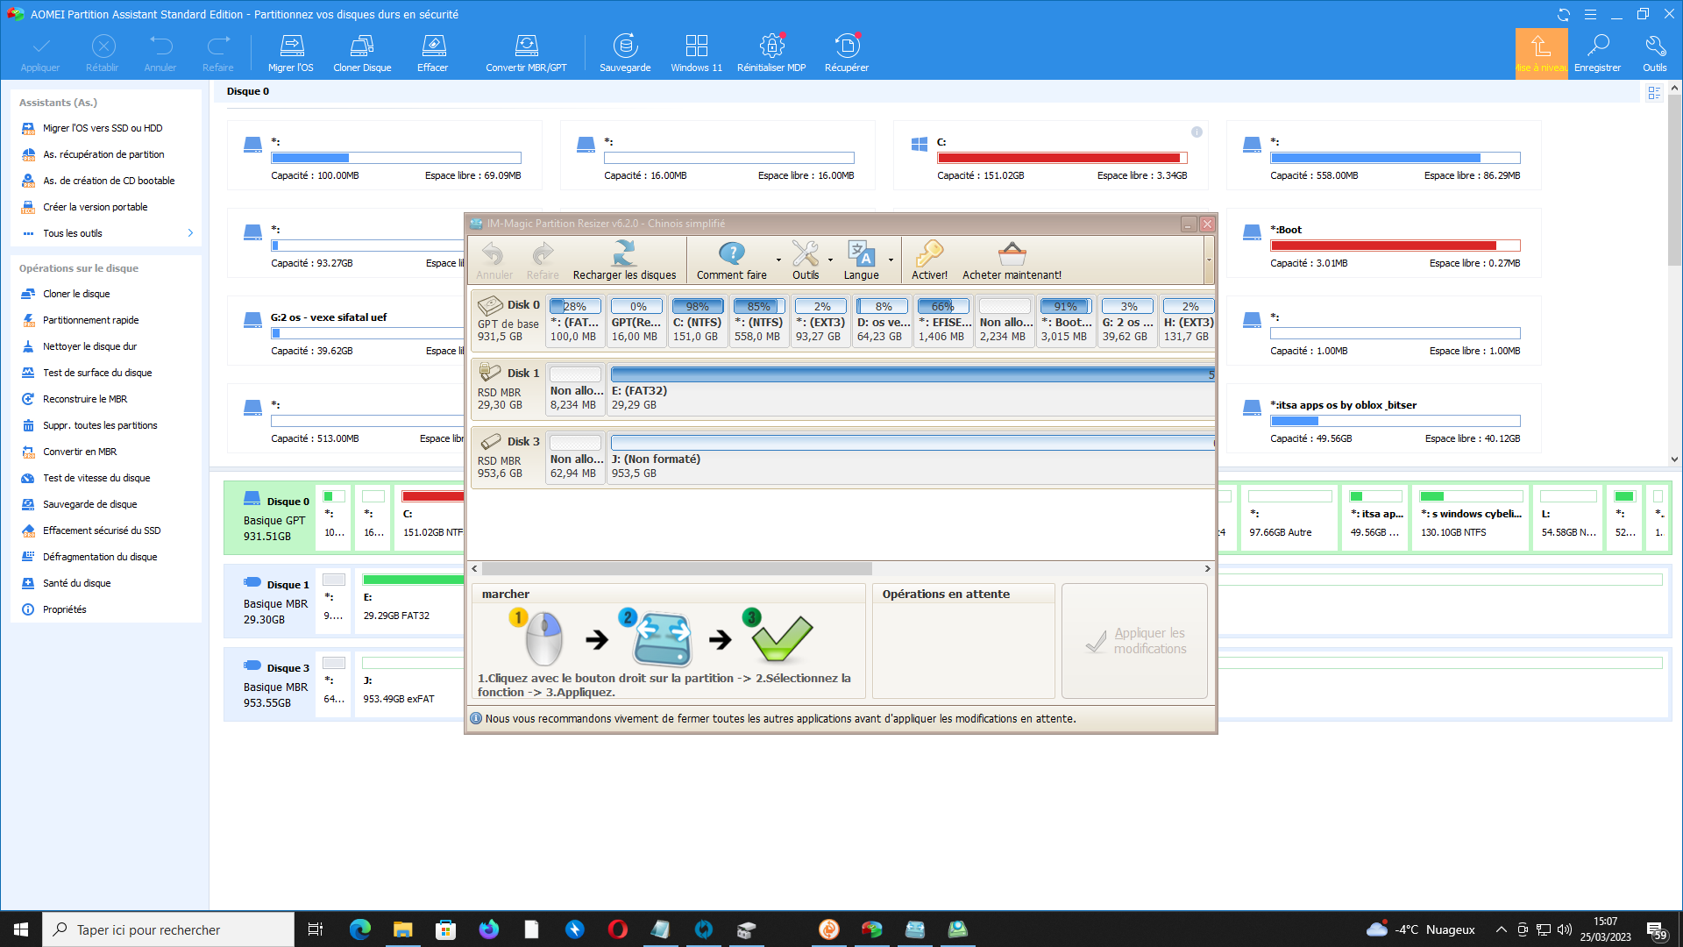Viewport: 1683px width, 947px height.
Task: Click Reconstruire le MBR
Action: tap(85, 399)
